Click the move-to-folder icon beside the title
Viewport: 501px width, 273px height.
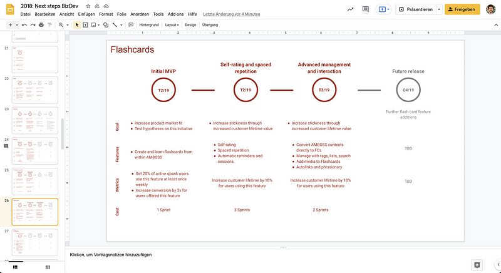tap(97, 6)
